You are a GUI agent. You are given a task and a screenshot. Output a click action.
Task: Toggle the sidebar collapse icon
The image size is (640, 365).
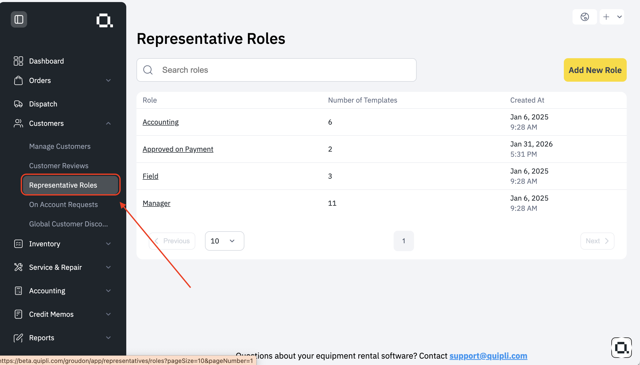[x=19, y=19]
